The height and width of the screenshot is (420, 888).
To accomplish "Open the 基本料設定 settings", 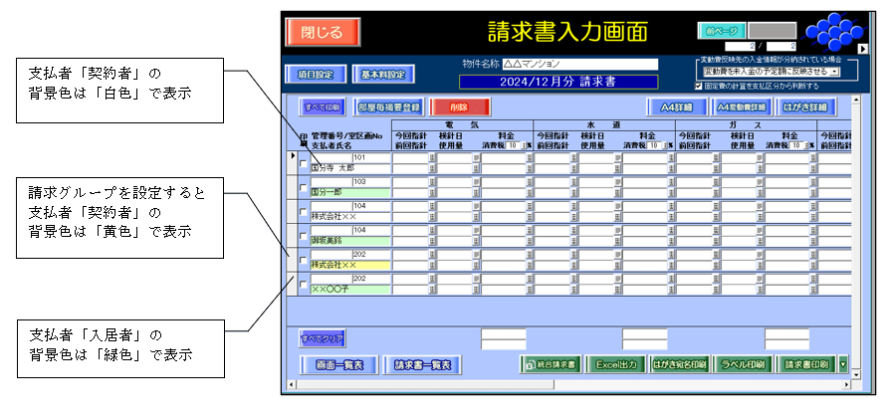I will point(382,74).
